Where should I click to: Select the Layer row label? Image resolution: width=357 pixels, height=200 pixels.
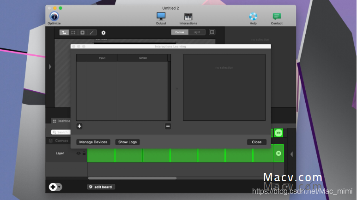pos(60,153)
